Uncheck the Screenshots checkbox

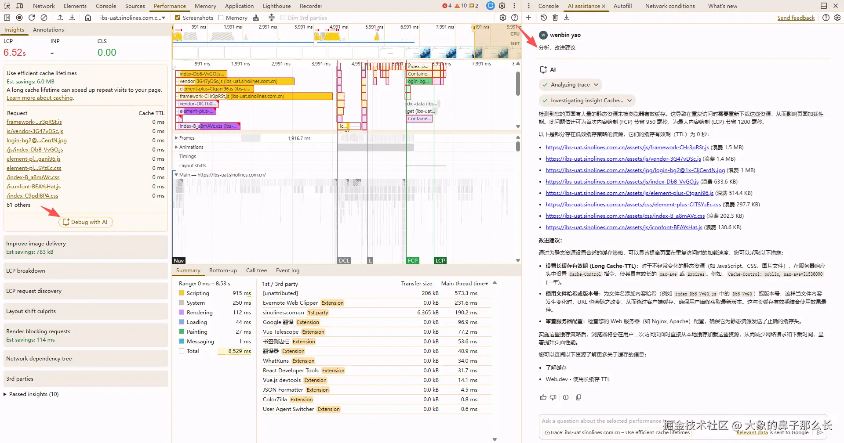[178, 18]
